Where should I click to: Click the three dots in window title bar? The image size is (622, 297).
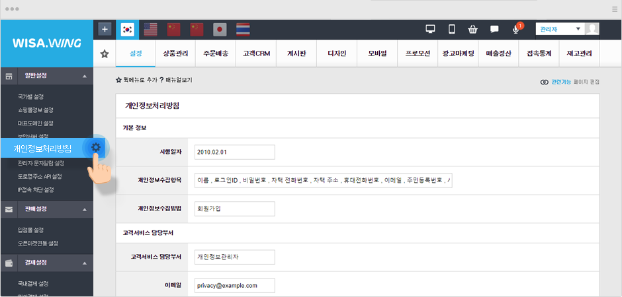coord(12,9)
